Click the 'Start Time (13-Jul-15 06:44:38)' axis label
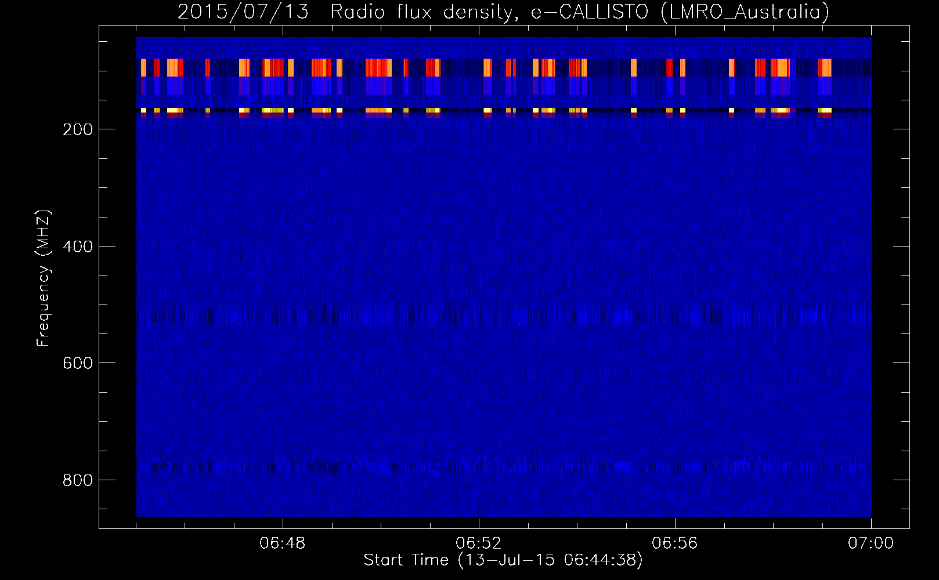 click(x=503, y=560)
